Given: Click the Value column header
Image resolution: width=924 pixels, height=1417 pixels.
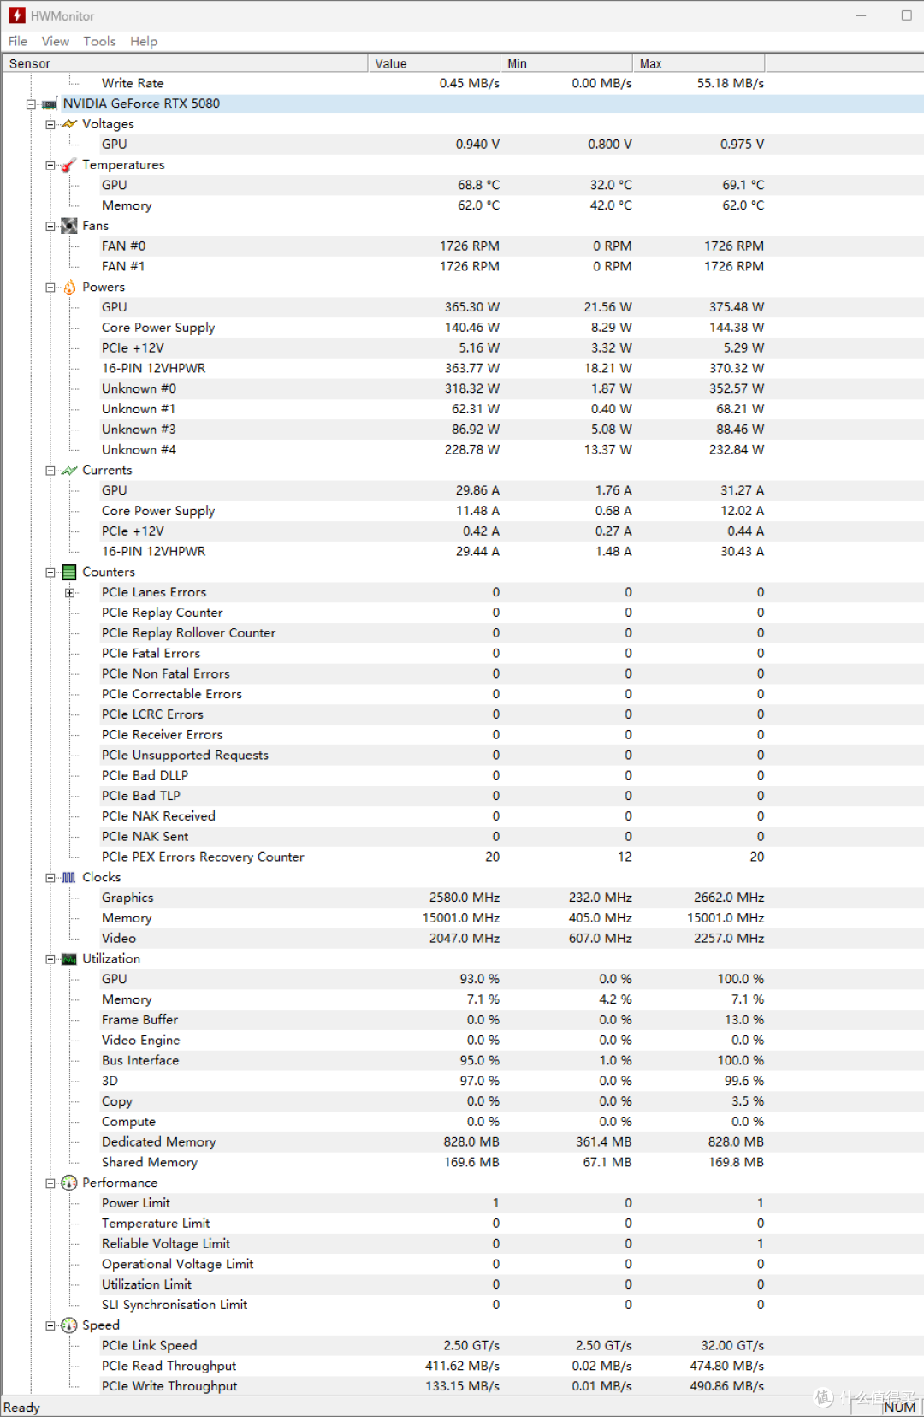Looking at the screenshot, I should click(434, 63).
